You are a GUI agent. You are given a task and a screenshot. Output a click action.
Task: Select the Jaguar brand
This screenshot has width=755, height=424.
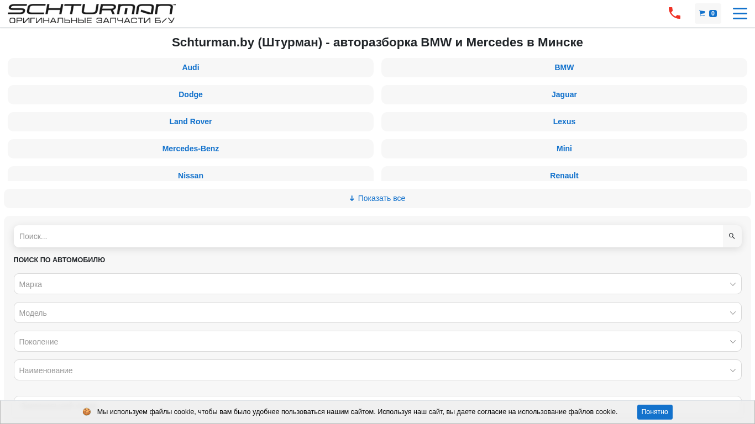tap(564, 94)
